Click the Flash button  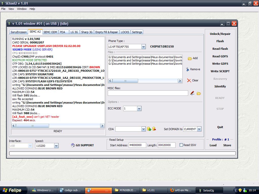click(220, 41)
